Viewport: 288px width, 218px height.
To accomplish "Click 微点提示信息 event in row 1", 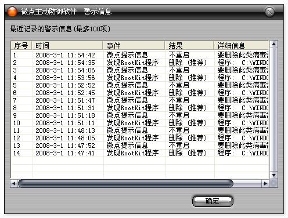I will 127,55.
